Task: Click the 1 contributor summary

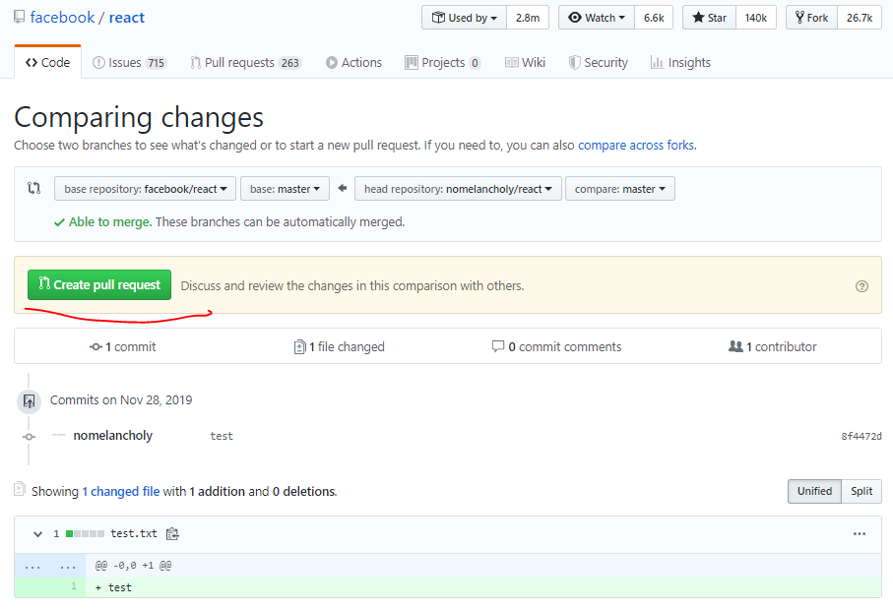Action: [x=772, y=346]
